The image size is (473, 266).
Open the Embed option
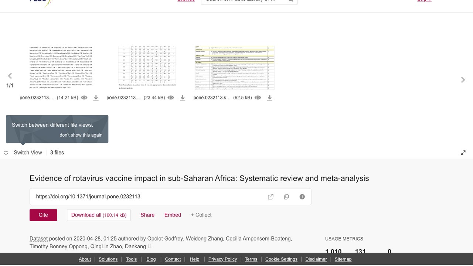pyautogui.click(x=173, y=215)
